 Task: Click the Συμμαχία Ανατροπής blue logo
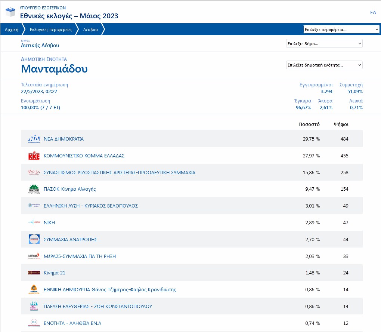click(x=34, y=239)
